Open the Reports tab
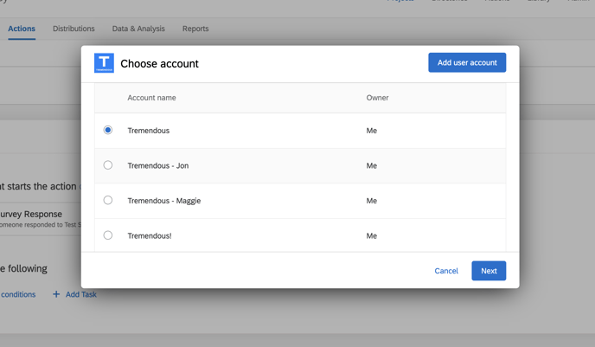The height and width of the screenshot is (347, 595). pyautogui.click(x=195, y=29)
